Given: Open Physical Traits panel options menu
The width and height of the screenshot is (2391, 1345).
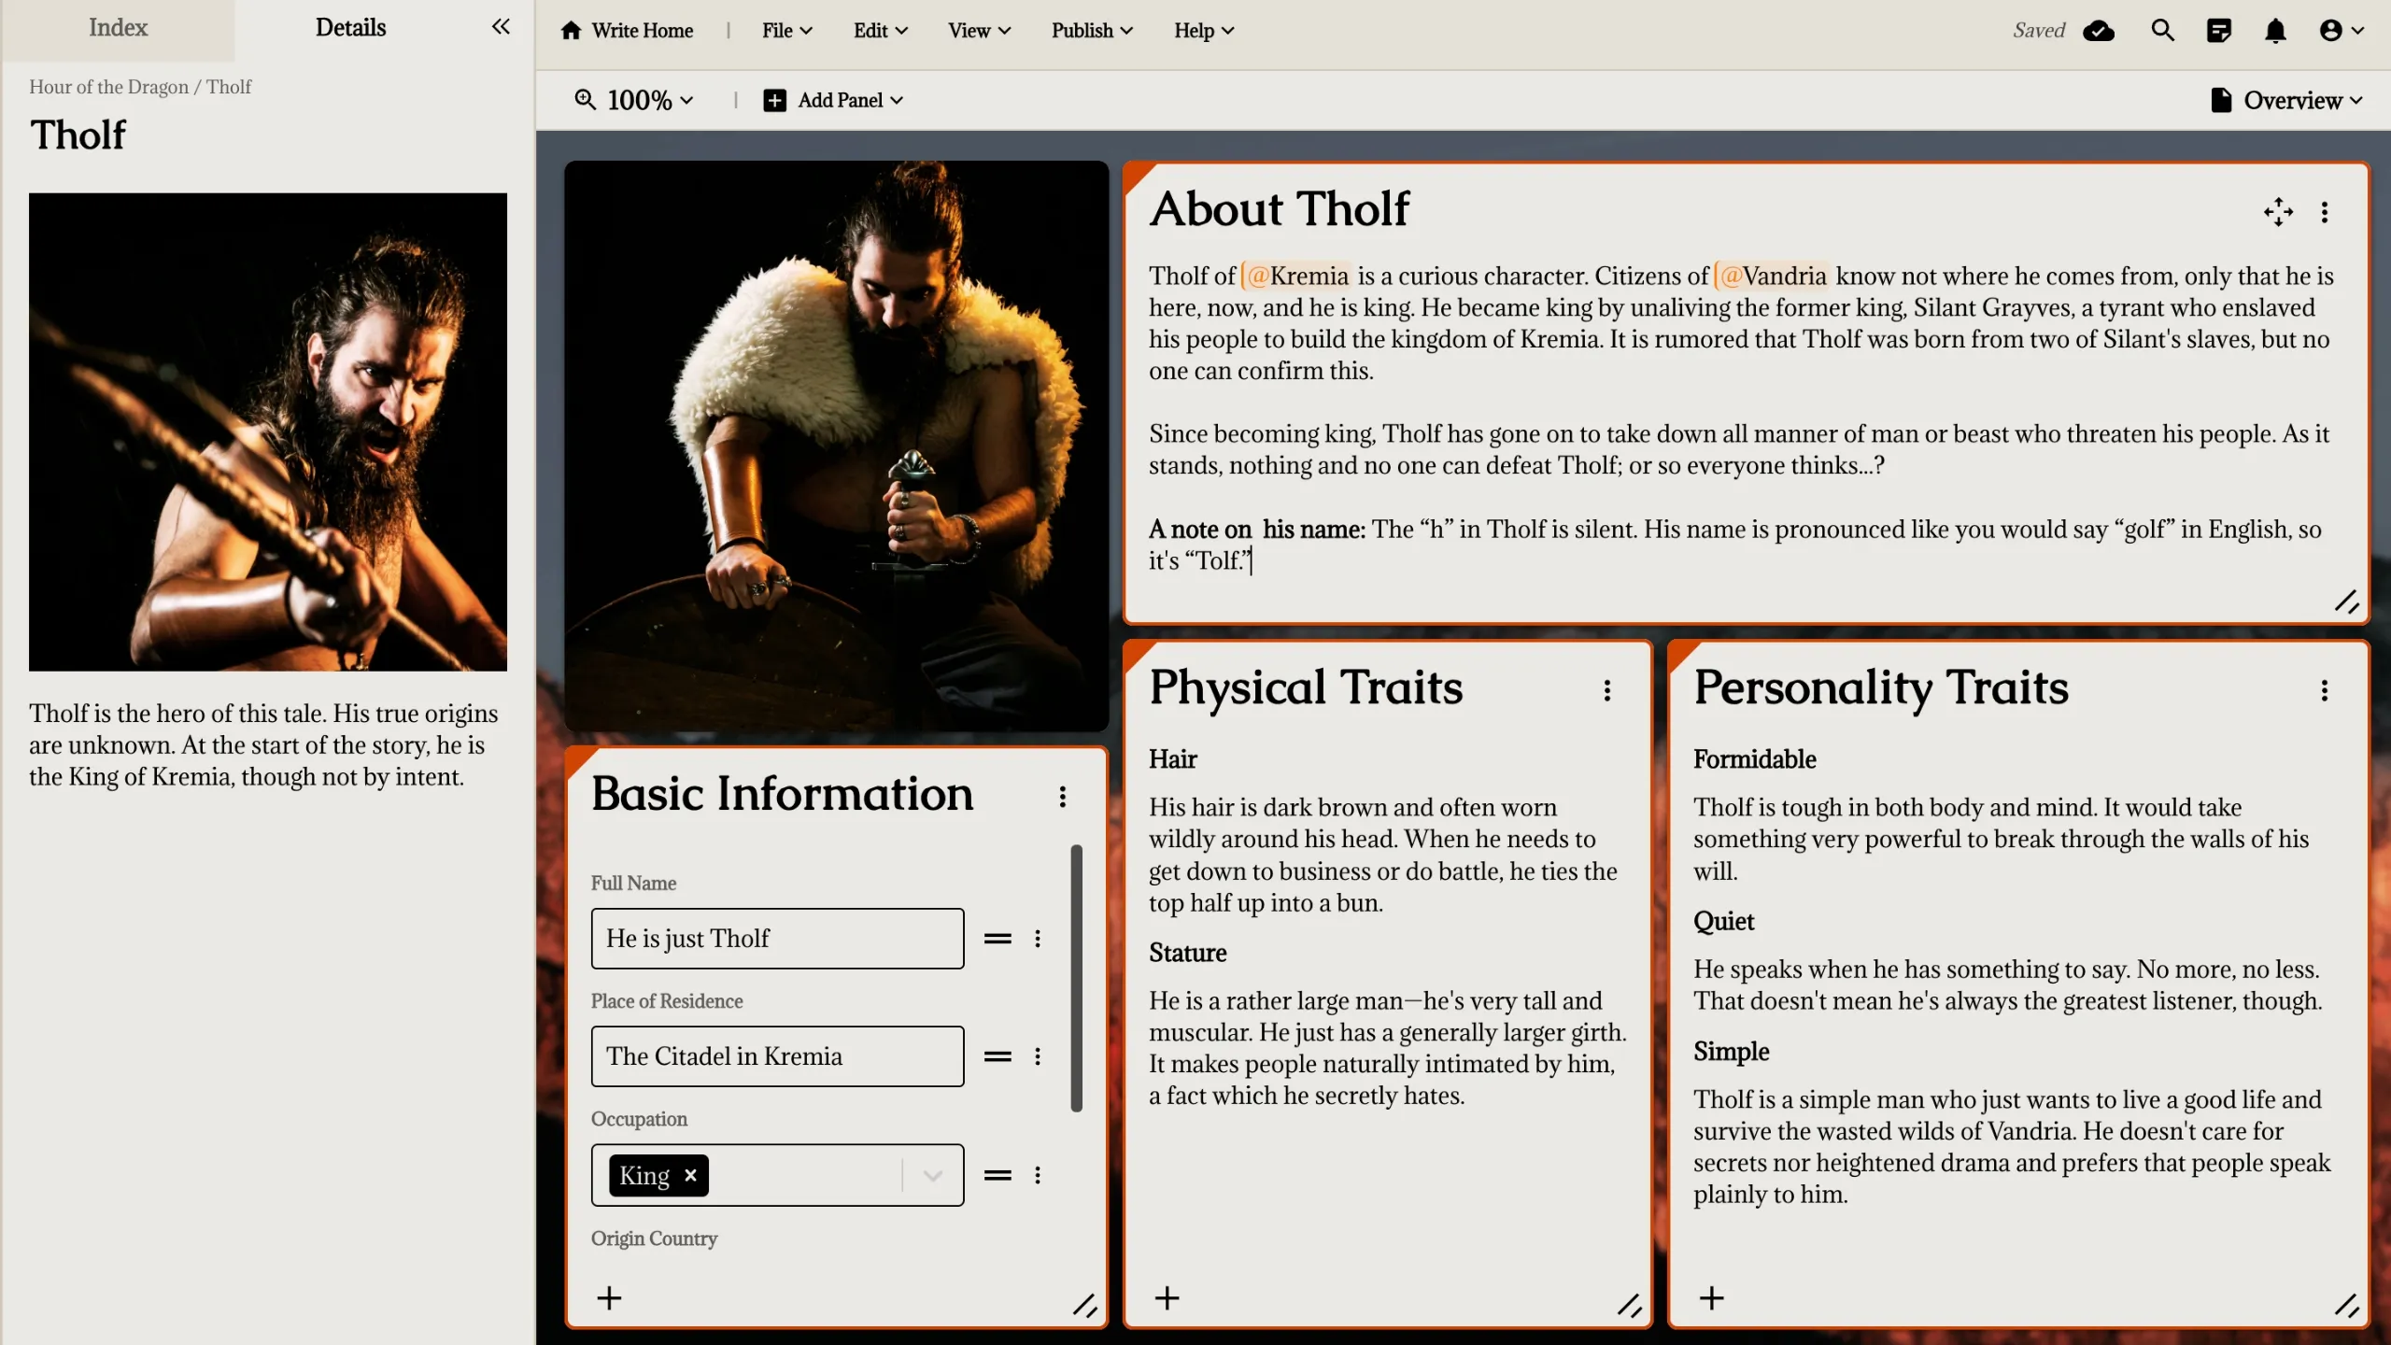Looking at the screenshot, I should tap(1606, 690).
